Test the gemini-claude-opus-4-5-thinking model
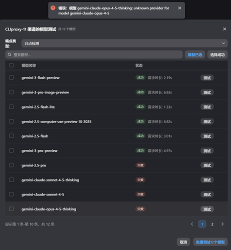Viewport: 231px width, 250px height. point(207,209)
